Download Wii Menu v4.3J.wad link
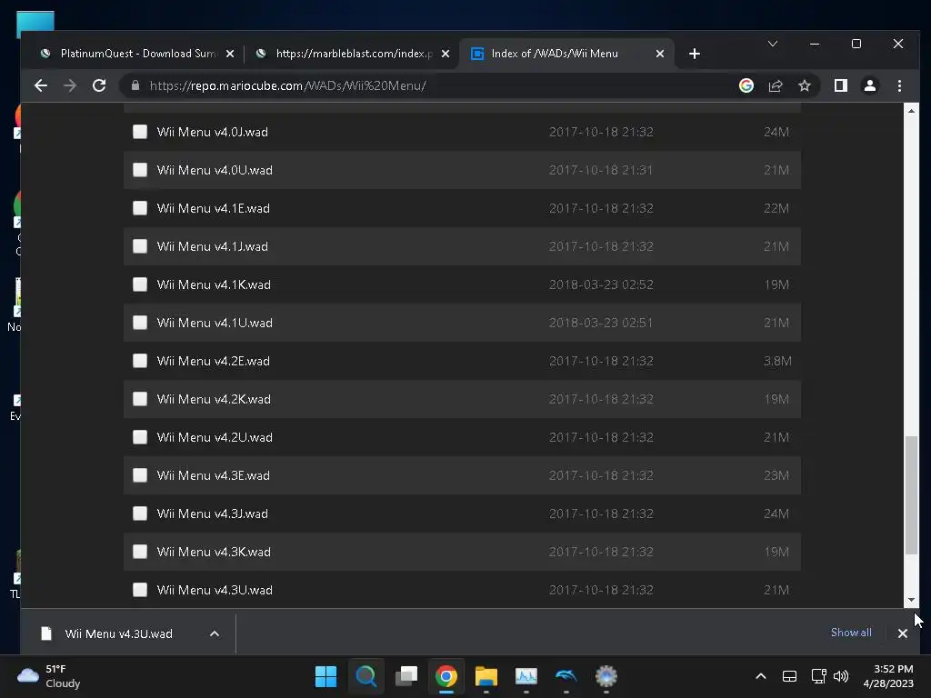Viewport: 931px width, 698px height. point(212,514)
